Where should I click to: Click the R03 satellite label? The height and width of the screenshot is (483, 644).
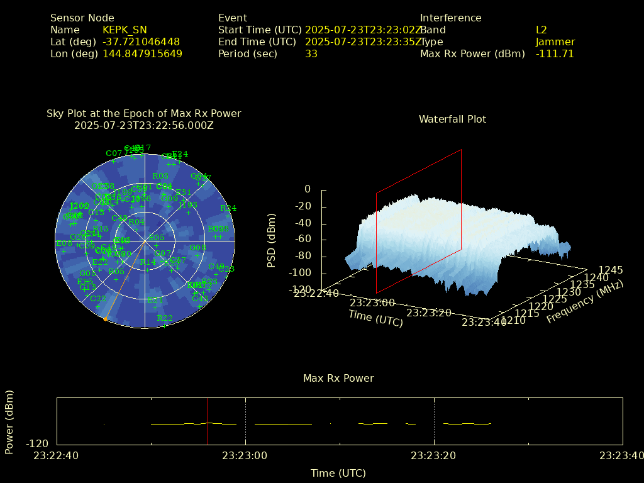pos(160,176)
